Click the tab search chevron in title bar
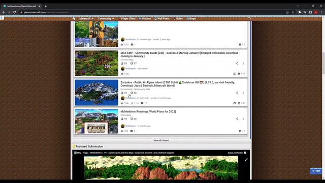The width and height of the screenshot is (325, 183). pos(298,6)
